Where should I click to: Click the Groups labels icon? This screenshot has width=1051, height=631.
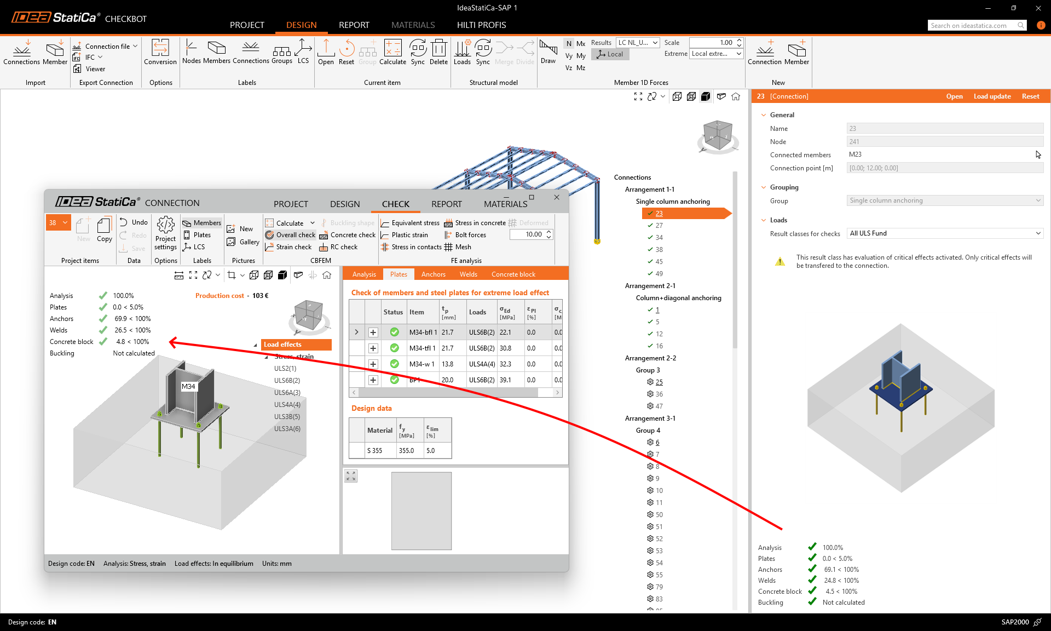point(281,52)
